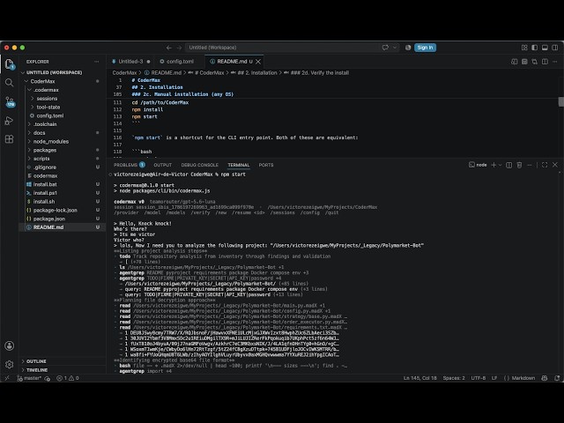Change the Markdown language mode
The height and width of the screenshot is (423, 564).
tap(519, 378)
